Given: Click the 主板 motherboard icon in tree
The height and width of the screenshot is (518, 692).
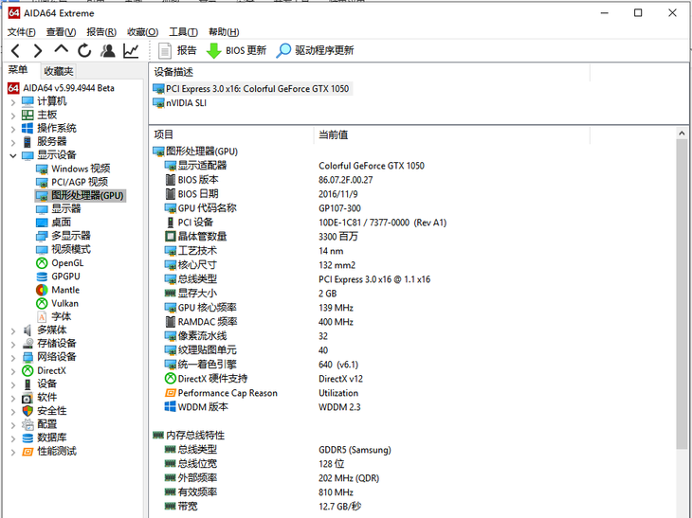Looking at the screenshot, I should point(27,116).
